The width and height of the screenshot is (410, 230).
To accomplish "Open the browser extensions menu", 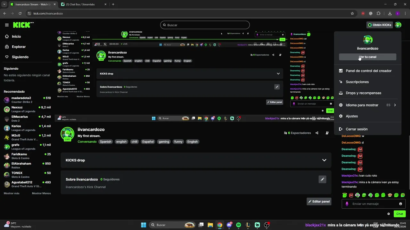I will coord(378,13).
